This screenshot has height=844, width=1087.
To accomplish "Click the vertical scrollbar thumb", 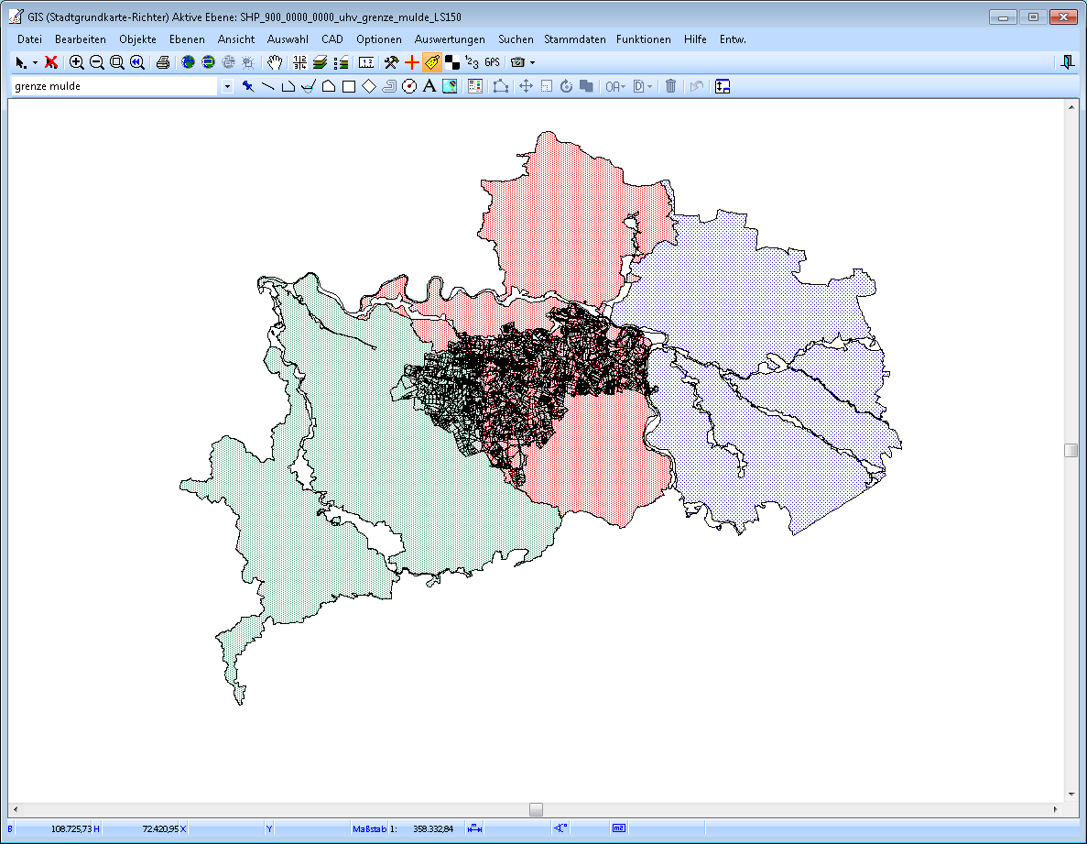I will coord(1071,450).
